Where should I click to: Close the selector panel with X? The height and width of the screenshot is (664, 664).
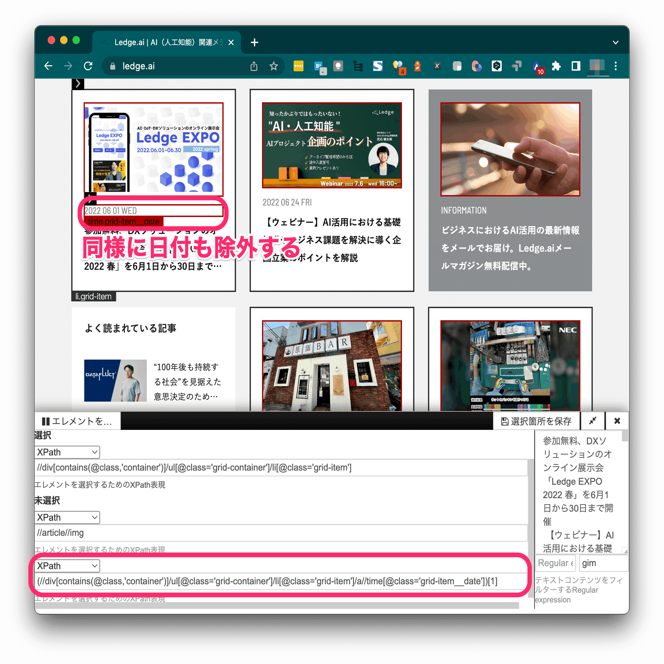pos(617,421)
